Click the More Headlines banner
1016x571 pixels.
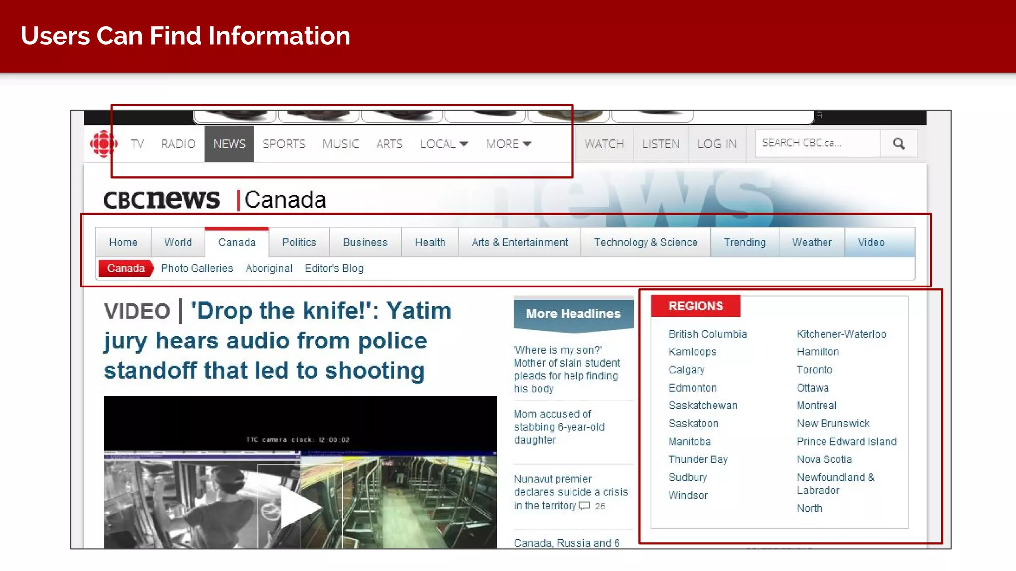click(x=573, y=314)
